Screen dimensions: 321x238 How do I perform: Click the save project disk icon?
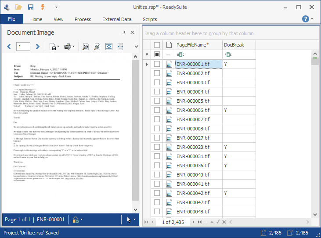(x=31, y=7)
